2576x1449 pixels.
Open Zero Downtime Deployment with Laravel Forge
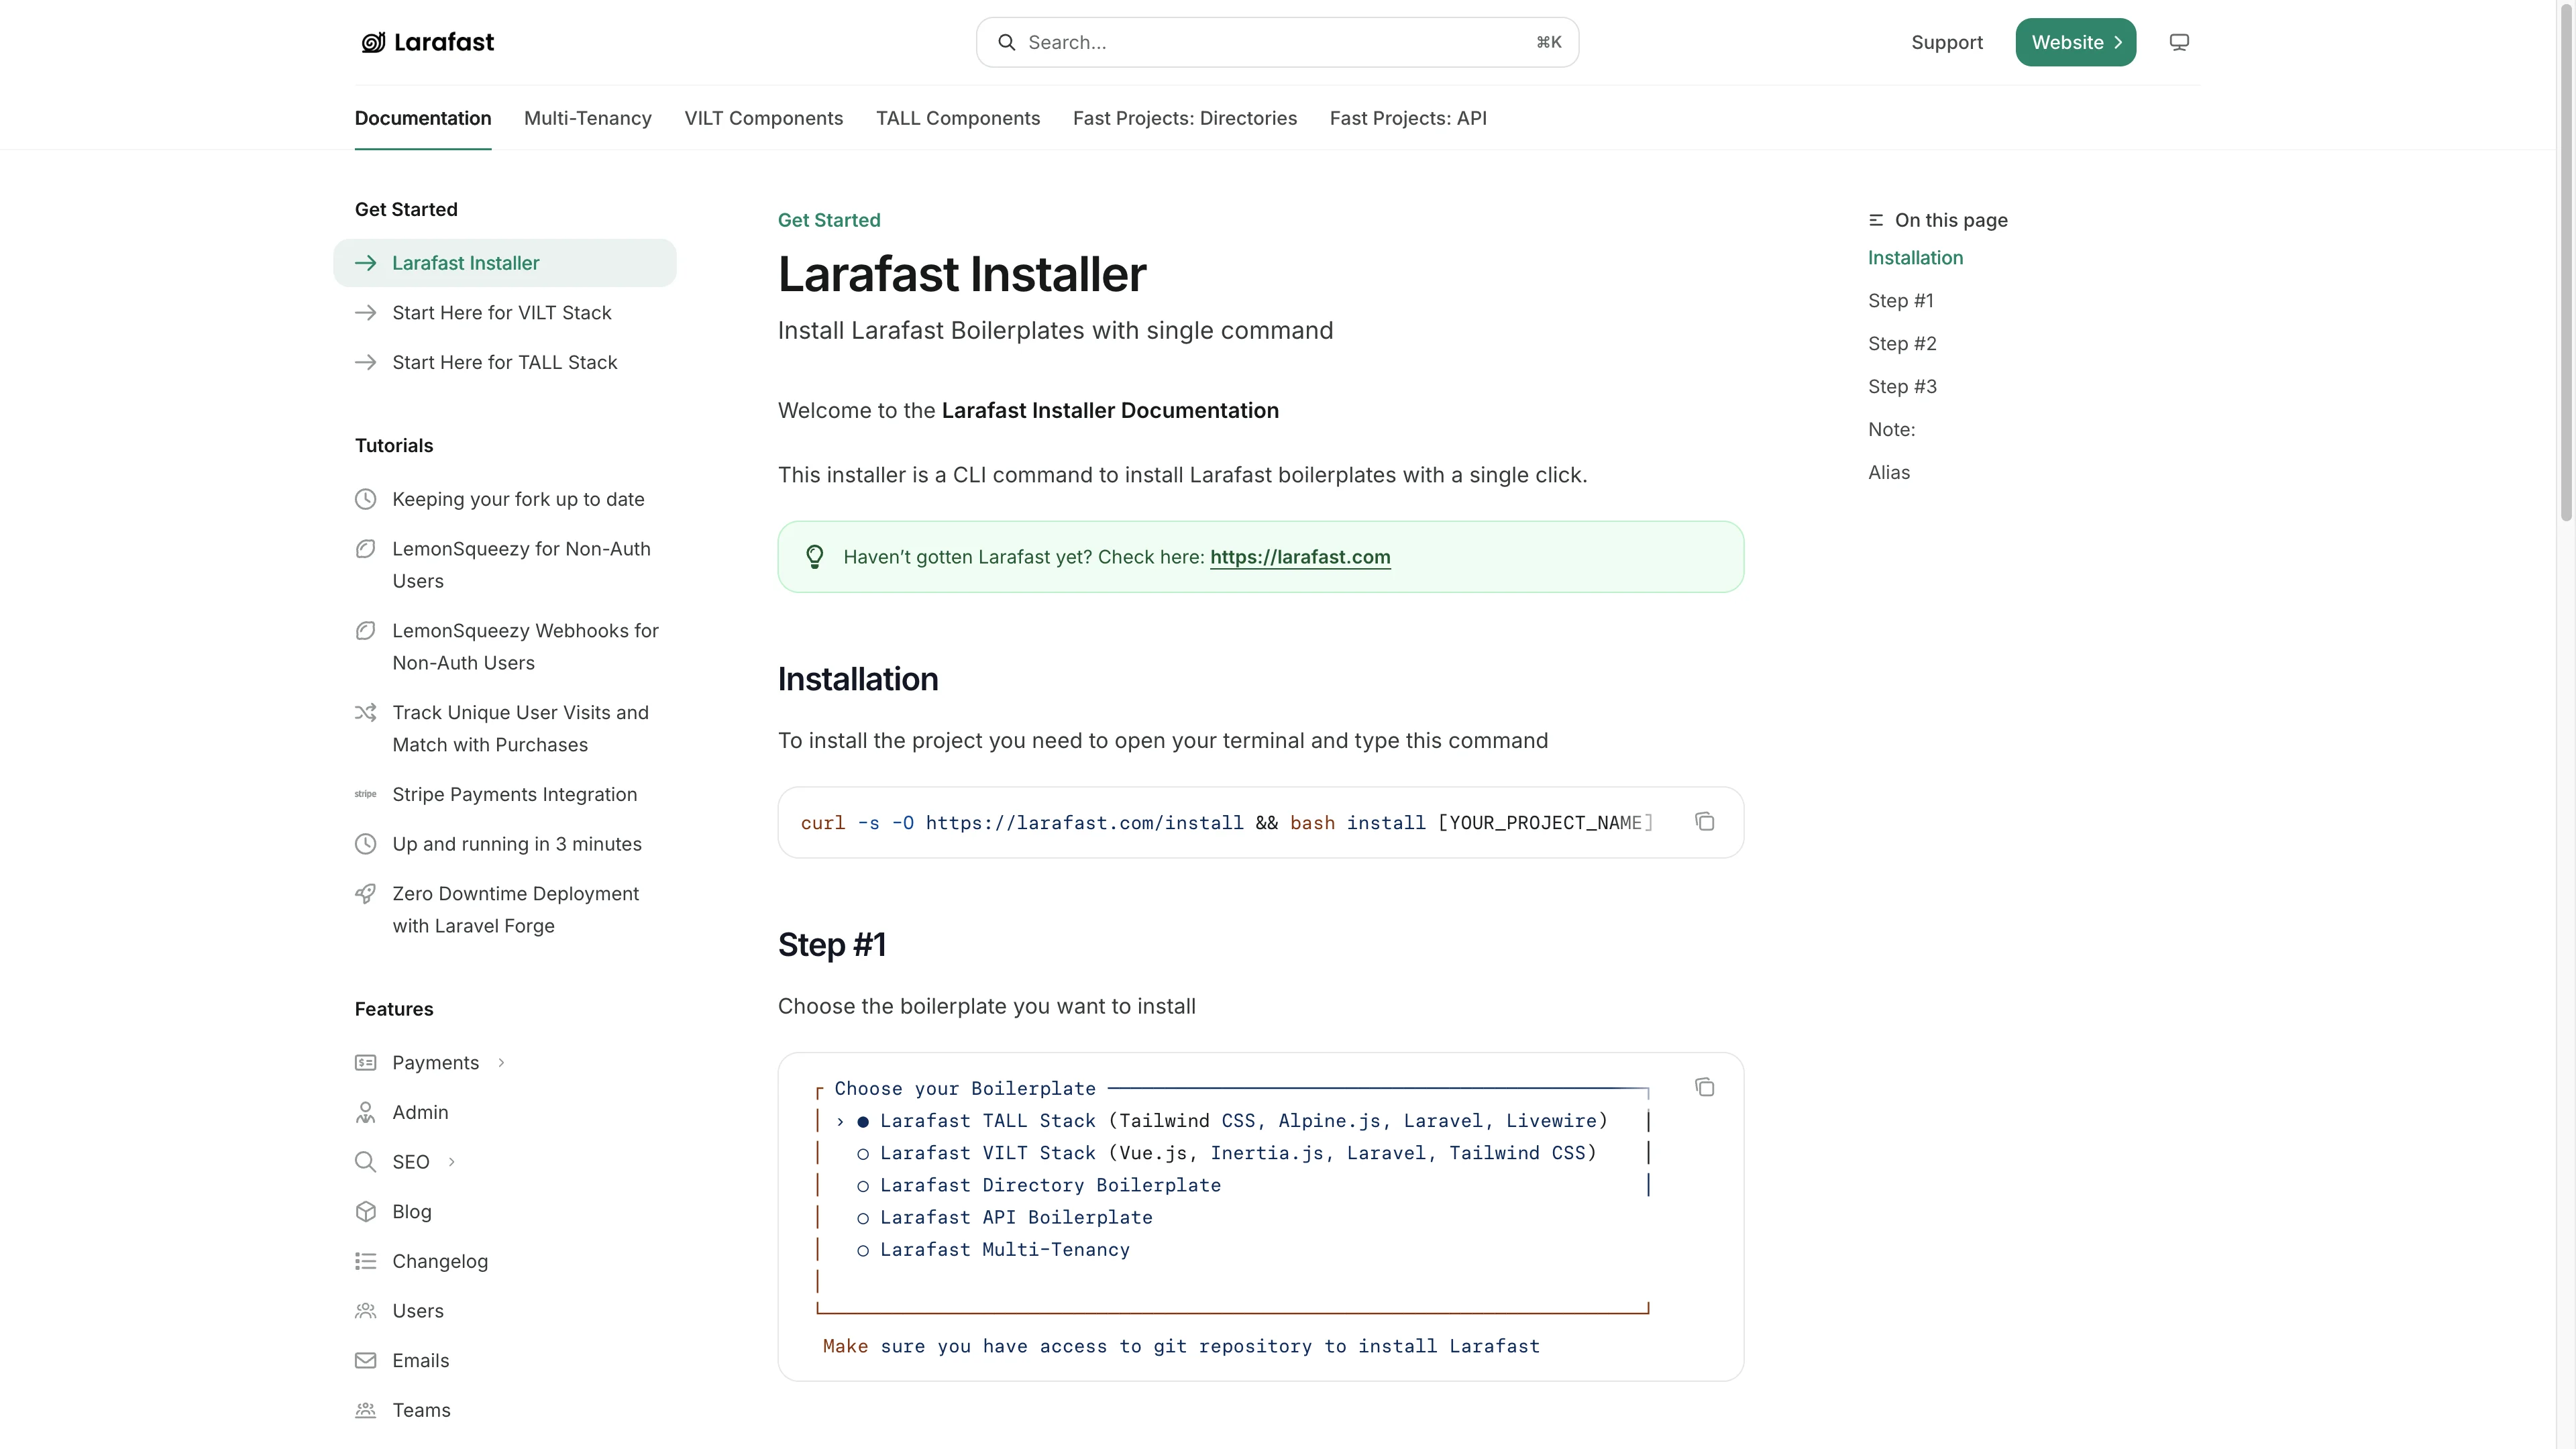click(516, 910)
